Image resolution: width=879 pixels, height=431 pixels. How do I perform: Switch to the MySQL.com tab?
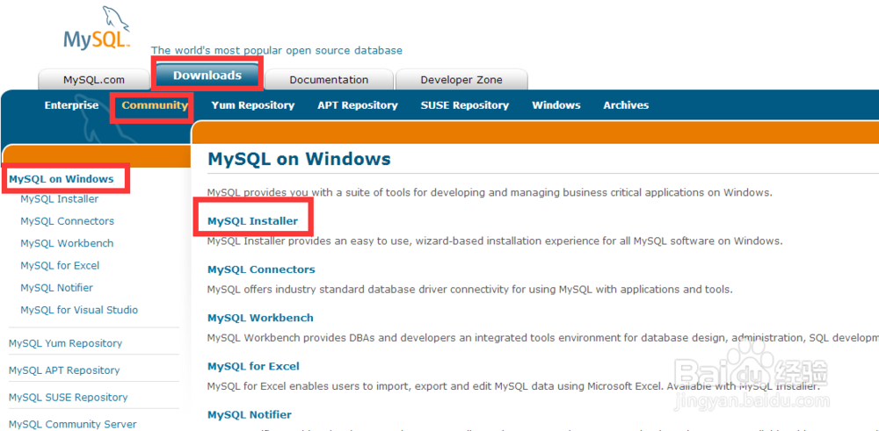coord(94,80)
